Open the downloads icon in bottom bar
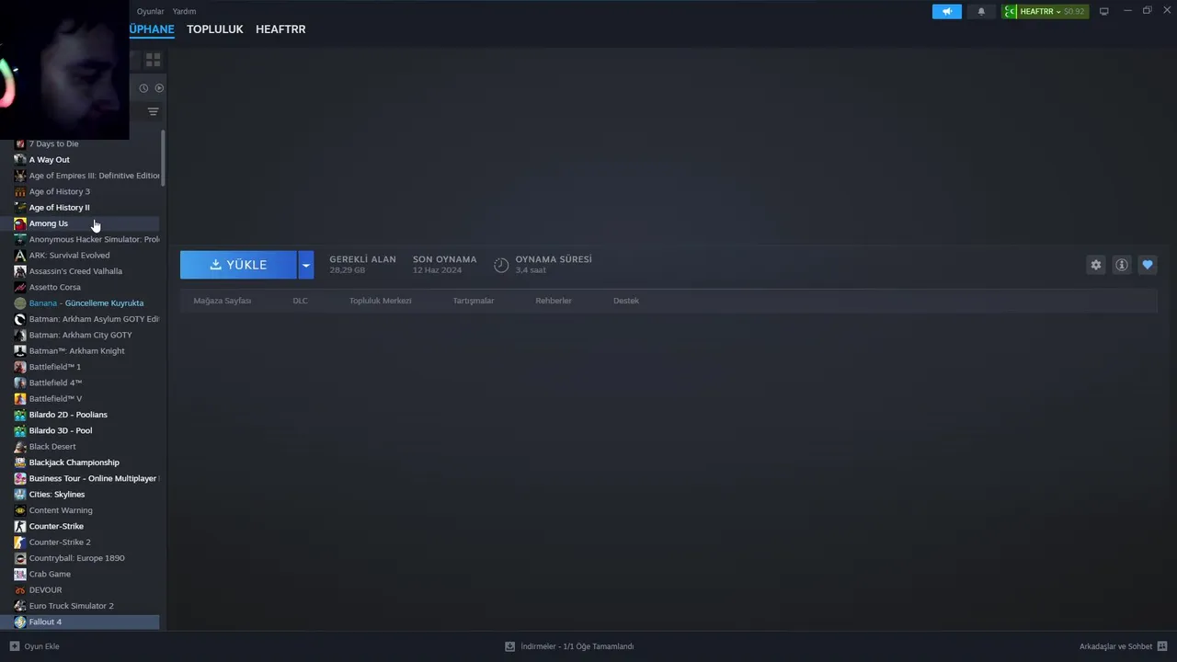The image size is (1177, 662). [x=510, y=646]
